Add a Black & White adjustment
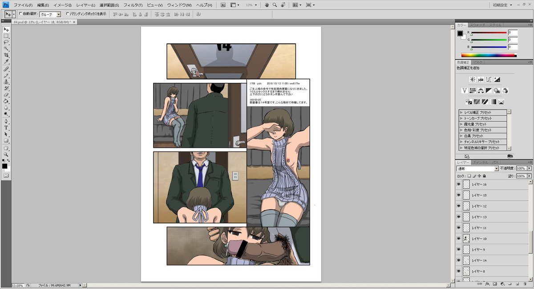 [489, 90]
